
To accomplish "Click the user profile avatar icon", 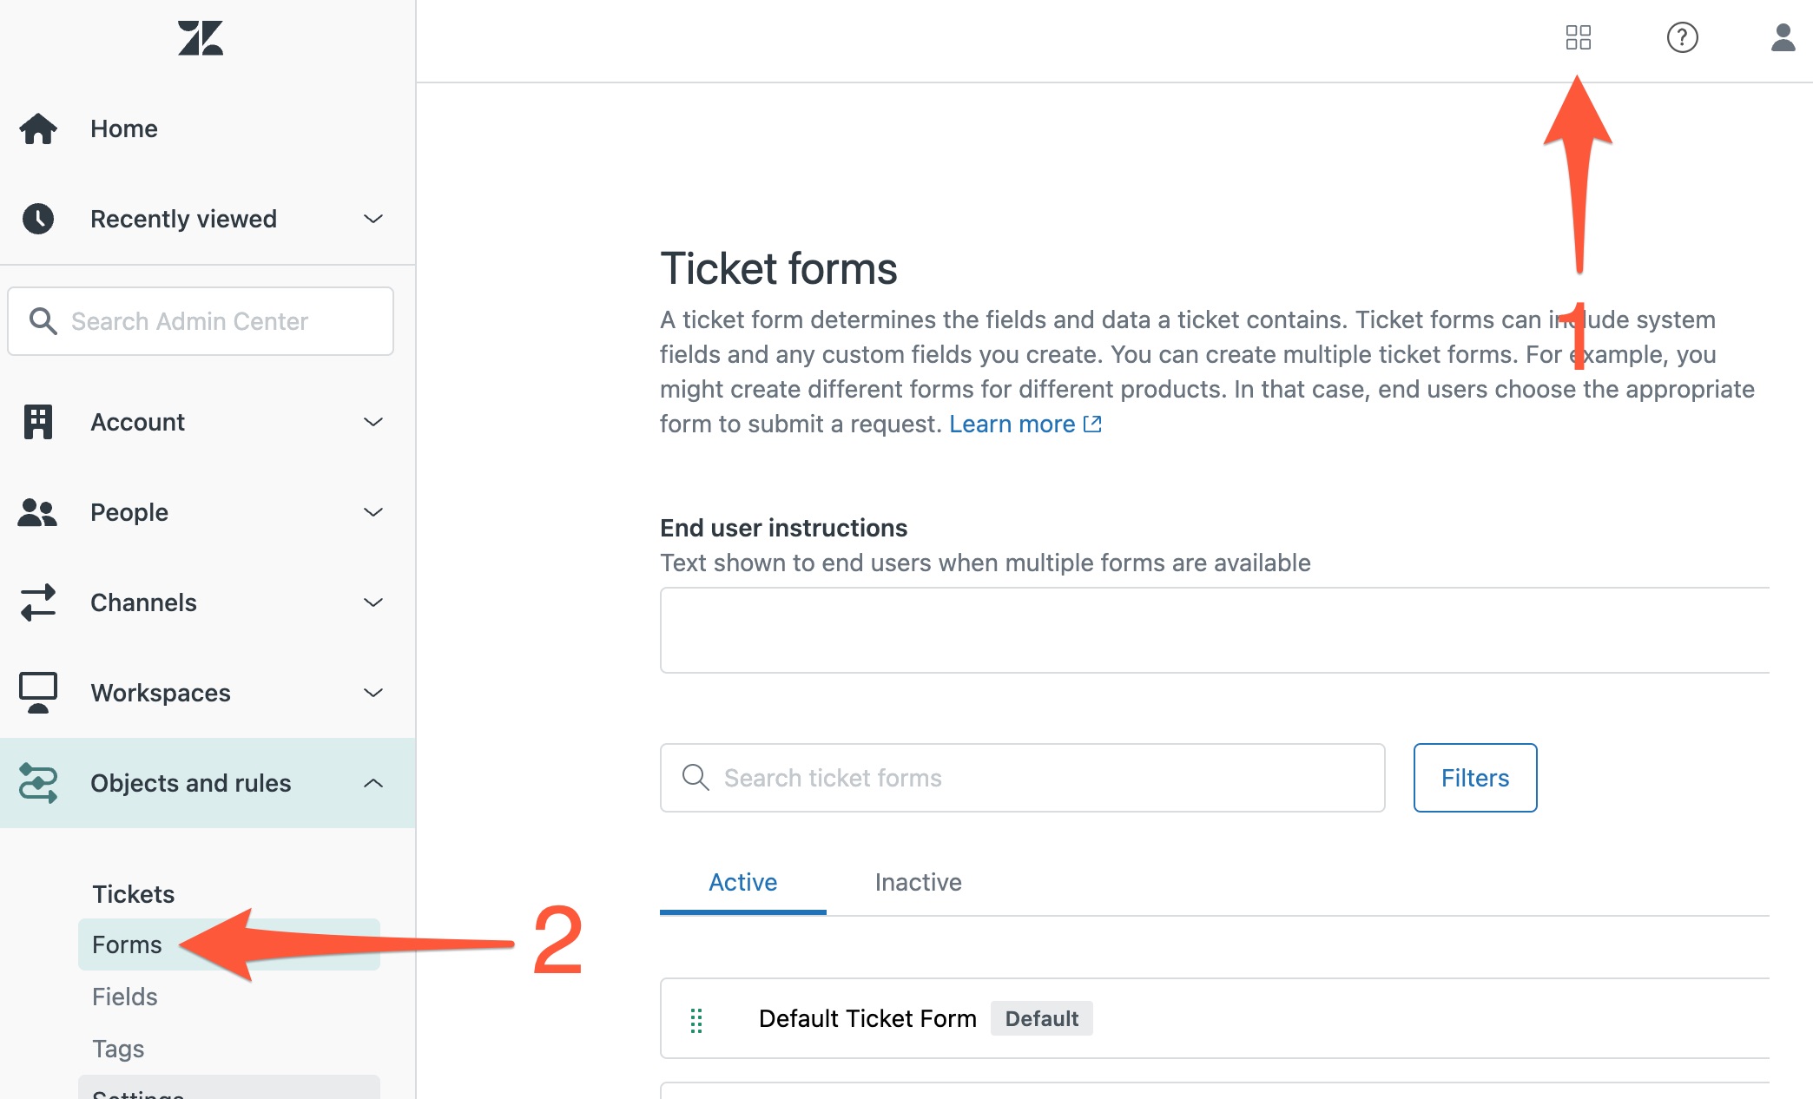I will pos(1783,37).
